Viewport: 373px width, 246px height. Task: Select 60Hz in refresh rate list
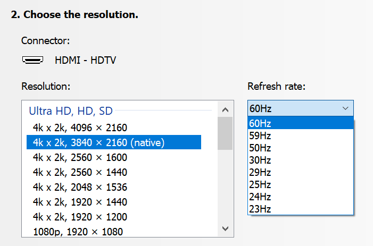pyautogui.click(x=300, y=123)
